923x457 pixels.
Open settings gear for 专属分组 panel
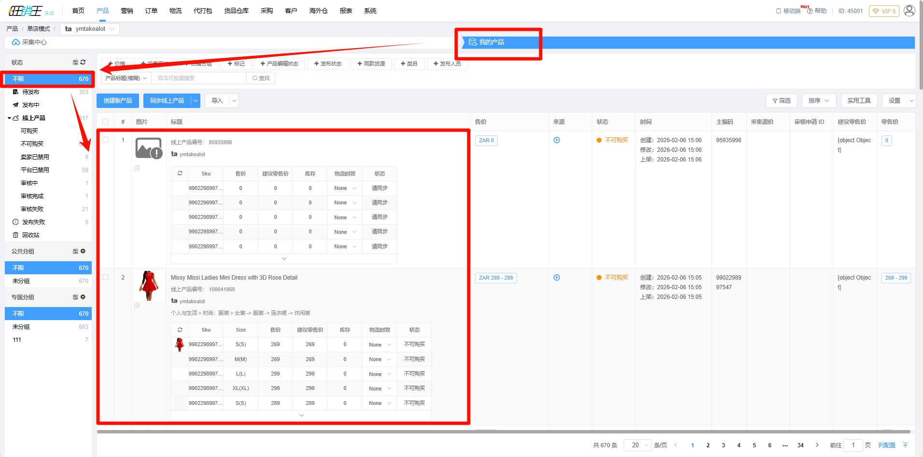point(83,297)
